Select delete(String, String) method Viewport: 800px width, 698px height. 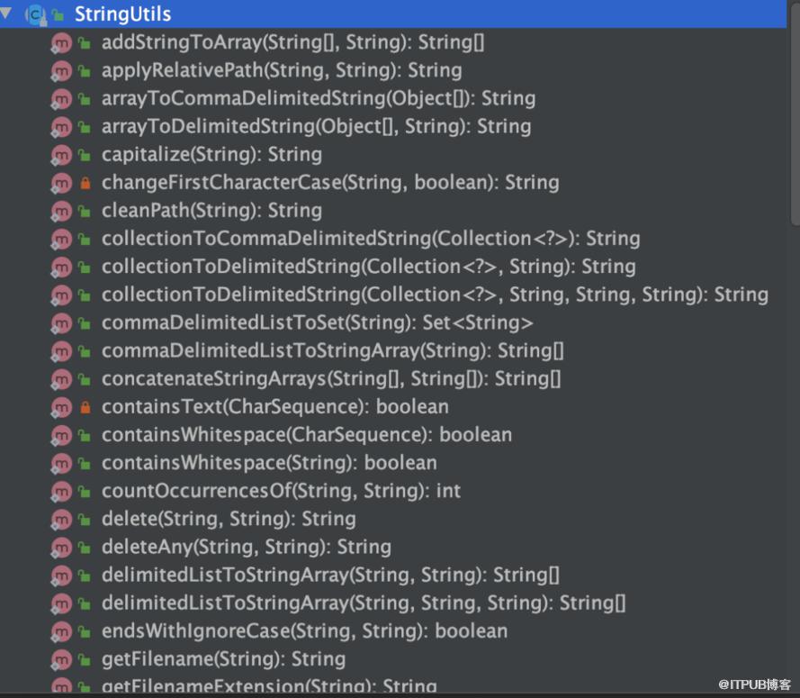coord(229,519)
